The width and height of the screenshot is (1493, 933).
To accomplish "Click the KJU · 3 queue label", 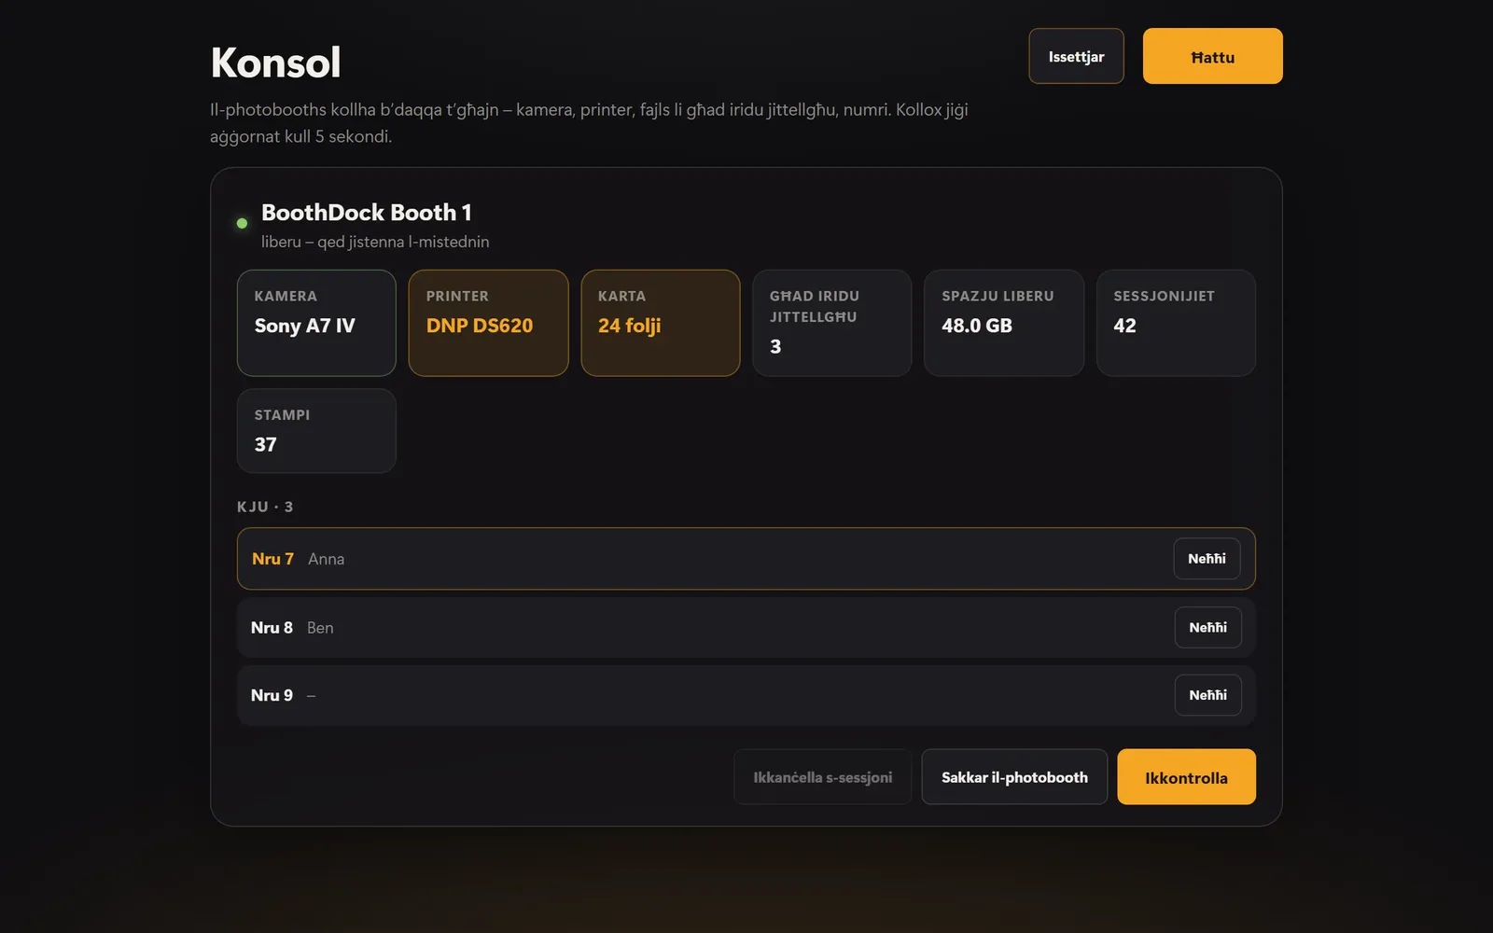I will [265, 507].
